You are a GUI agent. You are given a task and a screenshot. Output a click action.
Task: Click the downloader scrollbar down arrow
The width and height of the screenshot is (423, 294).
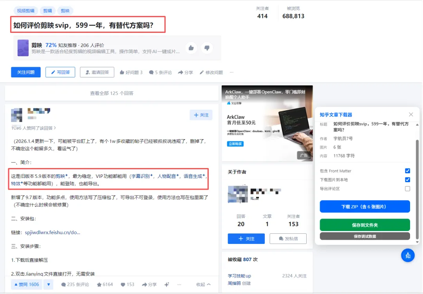(417, 242)
